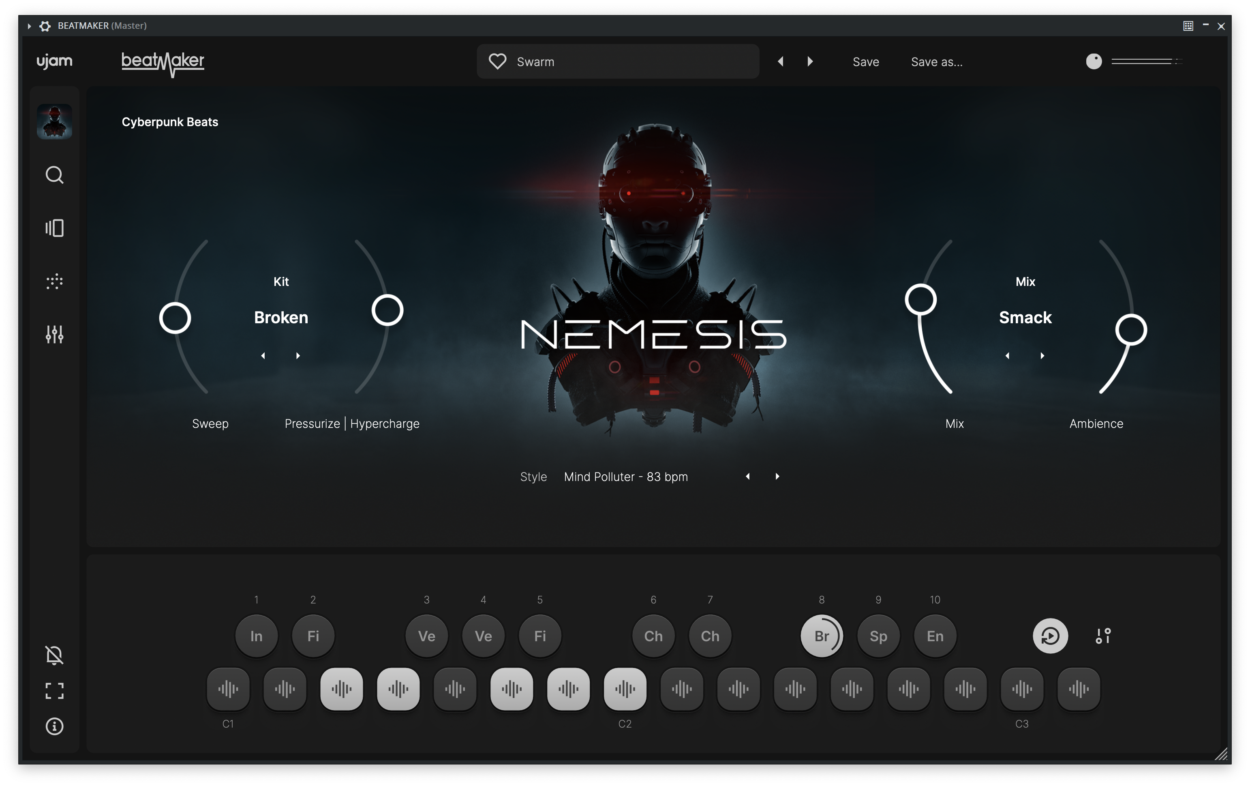Play the sixth drum pad, highlighted
The height and width of the screenshot is (786, 1250).
[512, 689]
